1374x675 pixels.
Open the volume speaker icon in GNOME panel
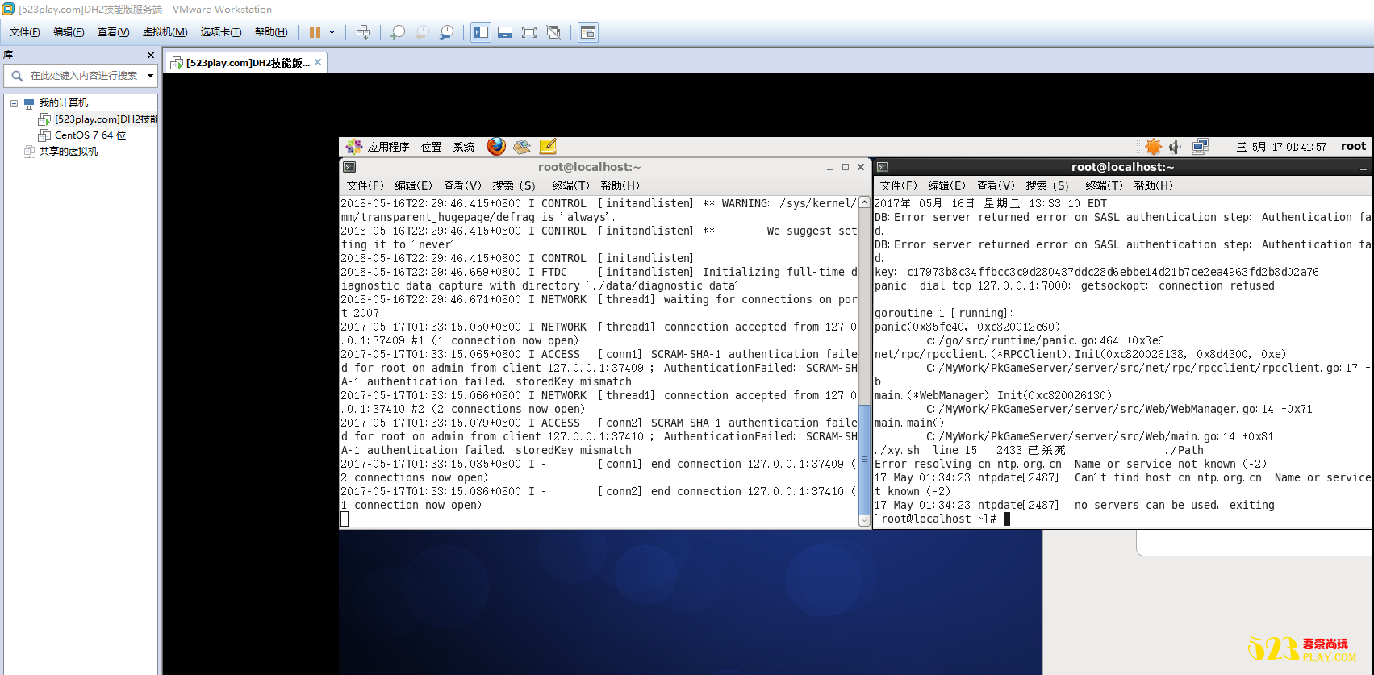pos(1176,147)
